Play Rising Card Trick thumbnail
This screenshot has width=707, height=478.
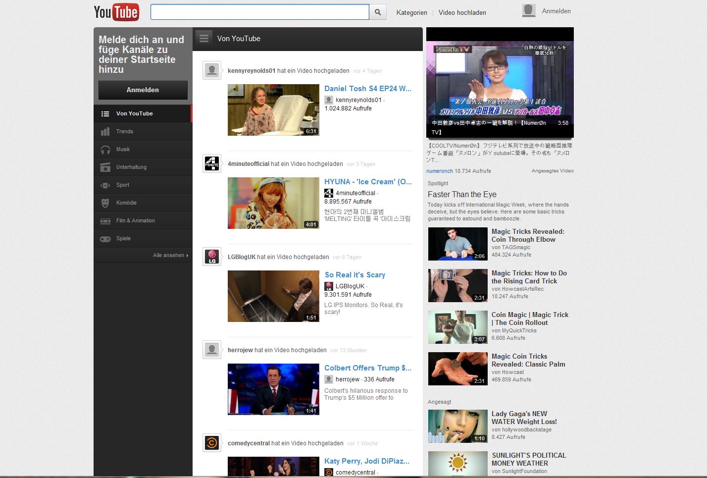[458, 285]
